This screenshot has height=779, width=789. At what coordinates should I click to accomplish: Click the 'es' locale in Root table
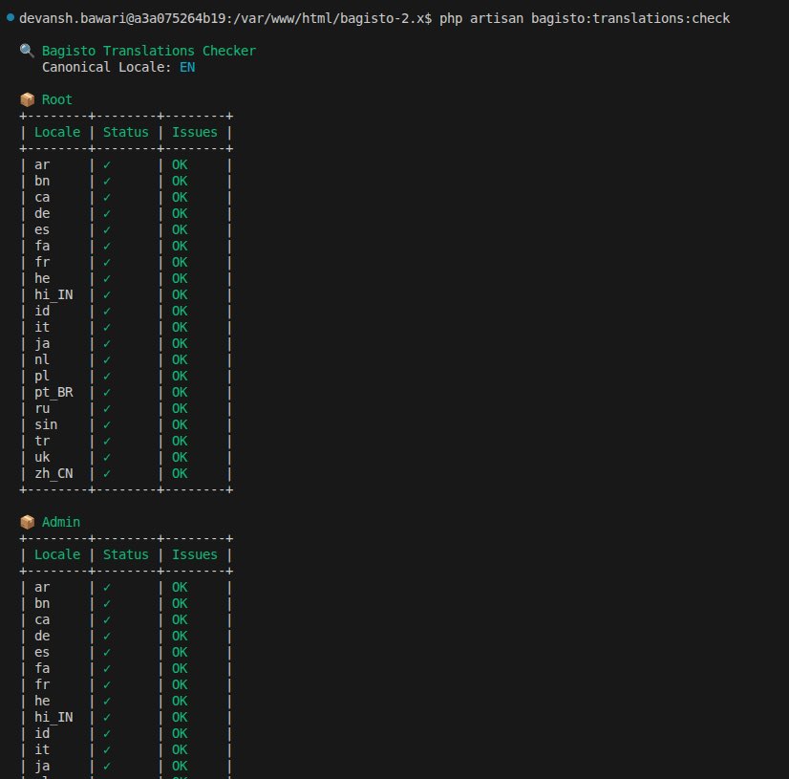point(42,229)
